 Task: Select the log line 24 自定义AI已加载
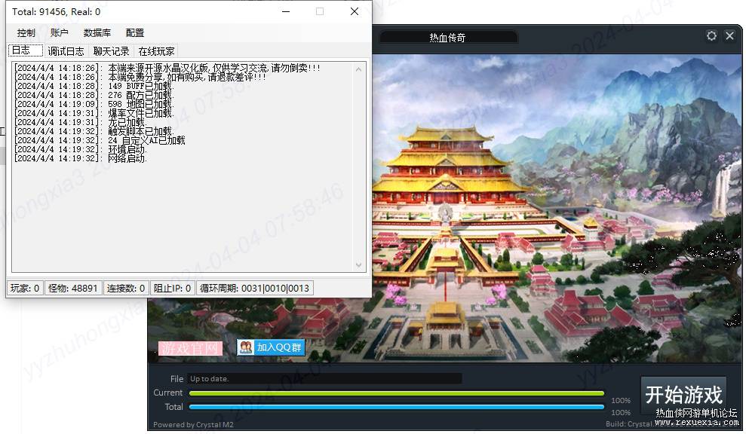click(x=100, y=140)
